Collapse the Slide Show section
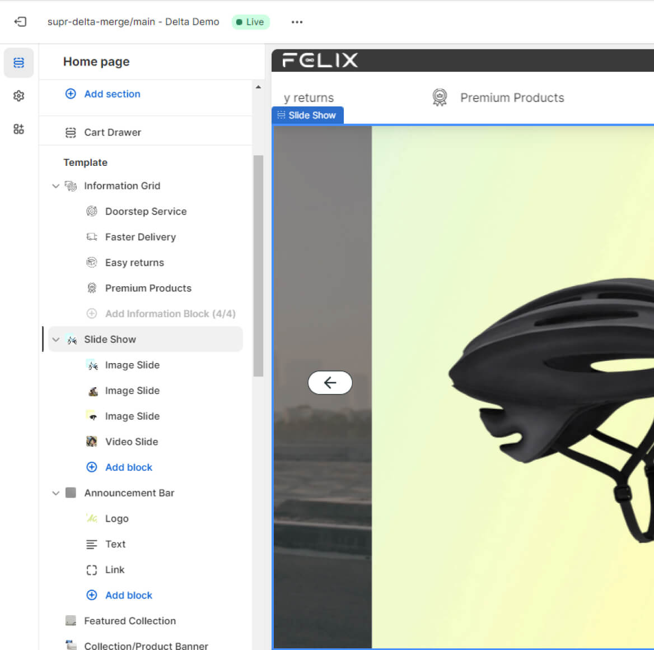The height and width of the screenshot is (650, 654). [55, 340]
